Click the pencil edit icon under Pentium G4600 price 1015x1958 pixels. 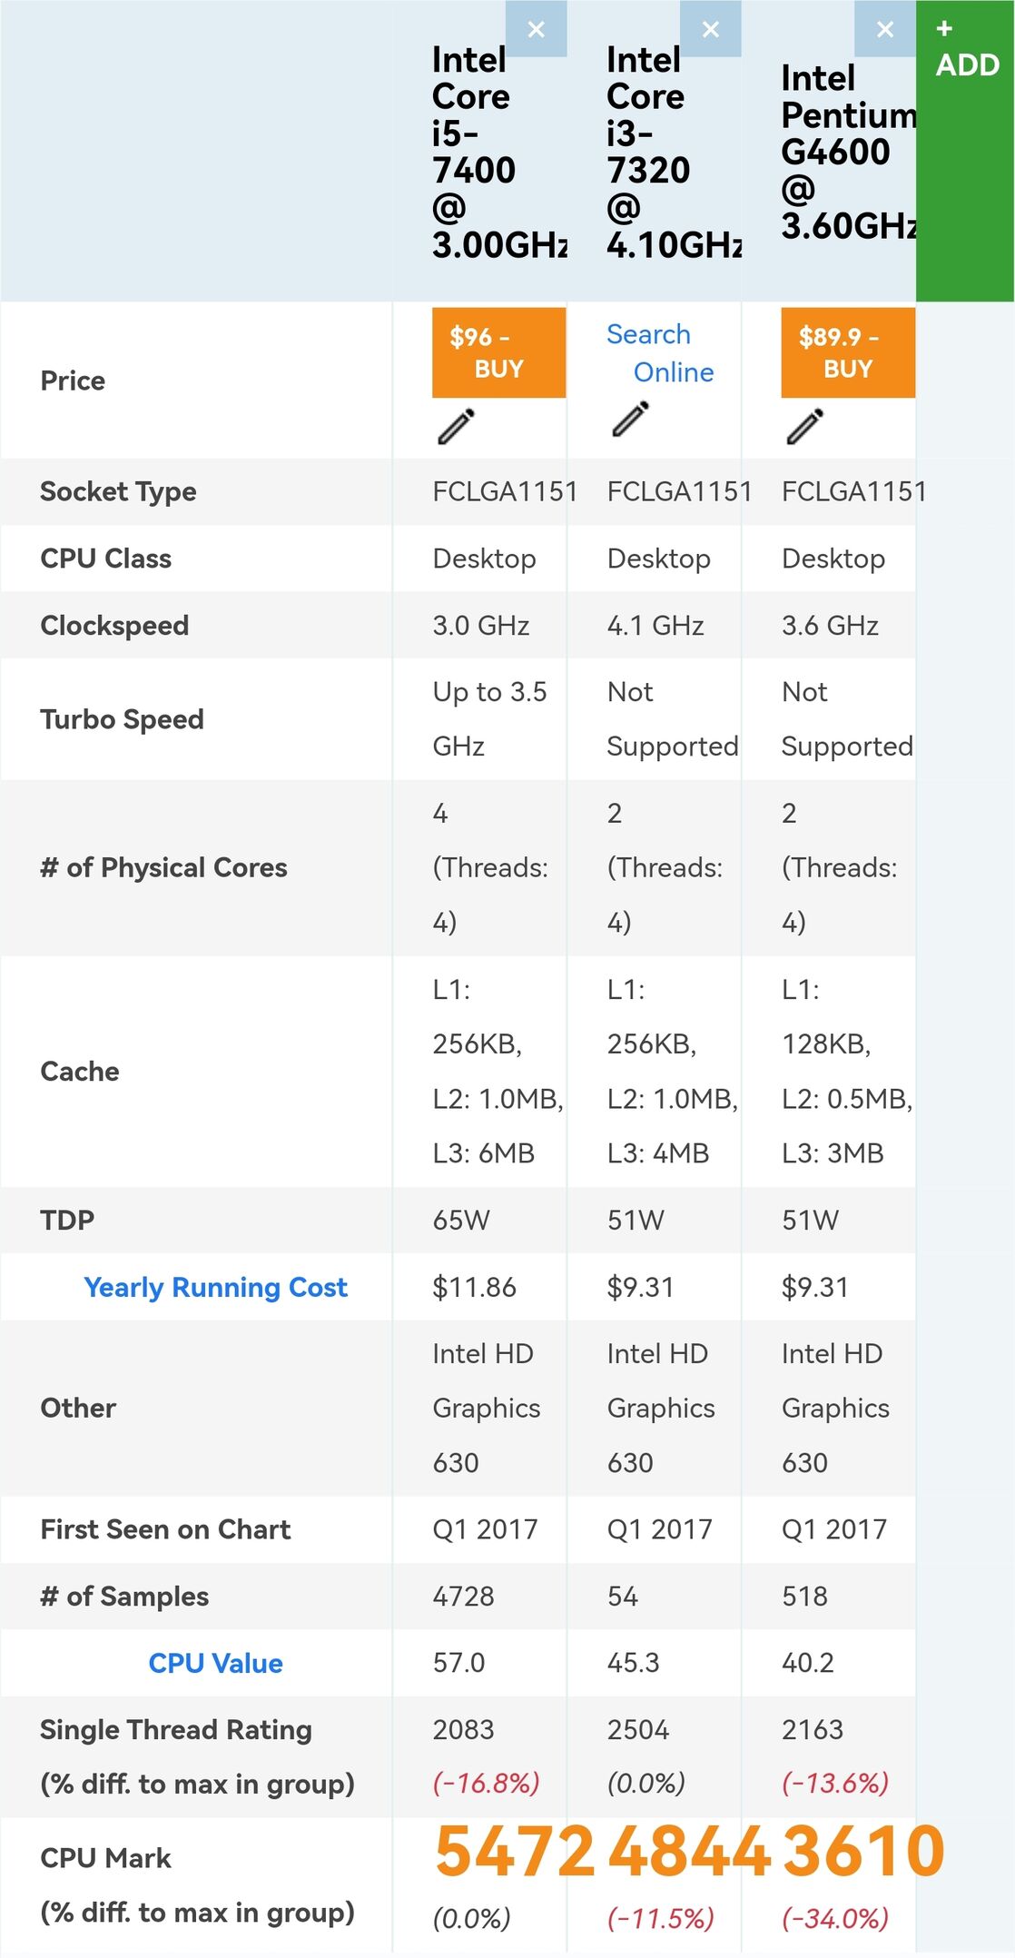coord(805,426)
